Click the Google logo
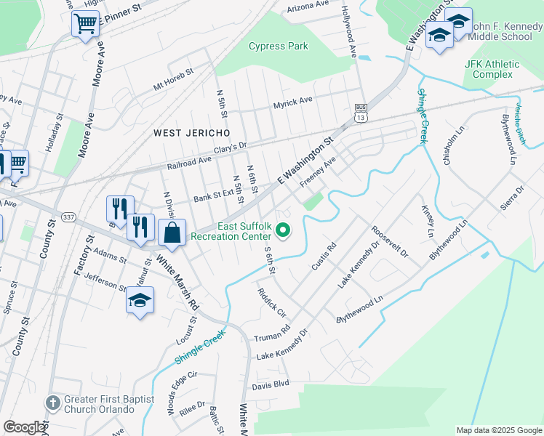The height and width of the screenshot is (436, 544). (x=24, y=427)
